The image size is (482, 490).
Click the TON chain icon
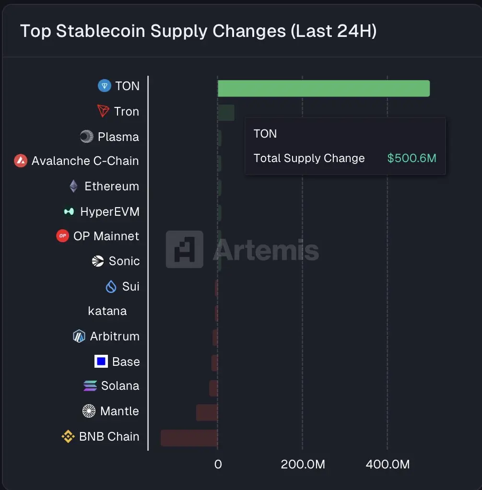(105, 86)
